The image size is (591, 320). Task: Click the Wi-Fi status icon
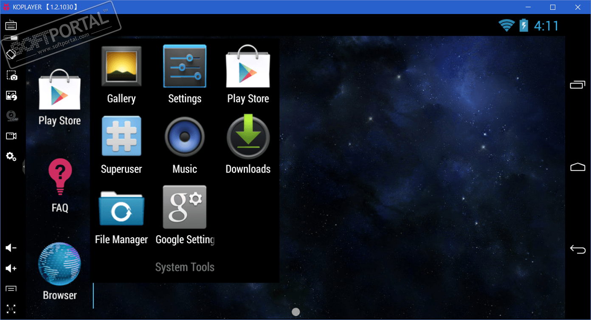[507, 26]
